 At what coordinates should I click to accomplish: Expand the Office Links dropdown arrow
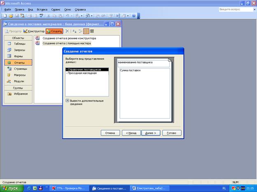[x=82, y=16]
